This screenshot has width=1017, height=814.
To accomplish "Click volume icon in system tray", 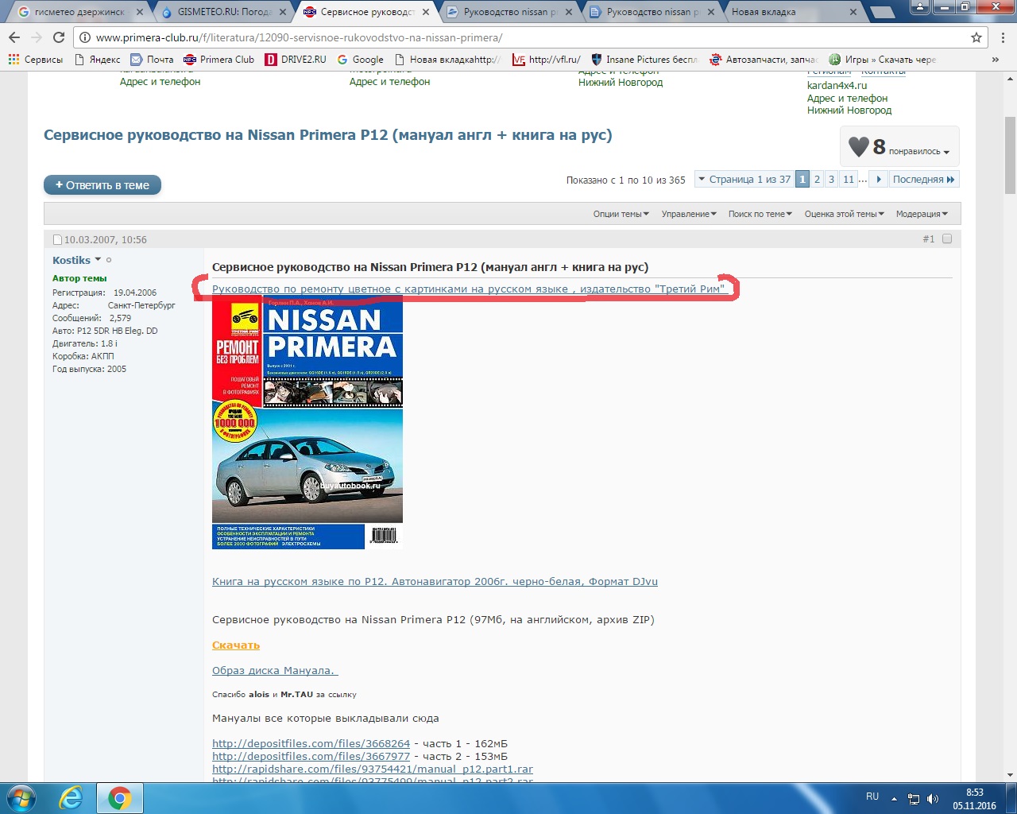I will pos(932,798).
